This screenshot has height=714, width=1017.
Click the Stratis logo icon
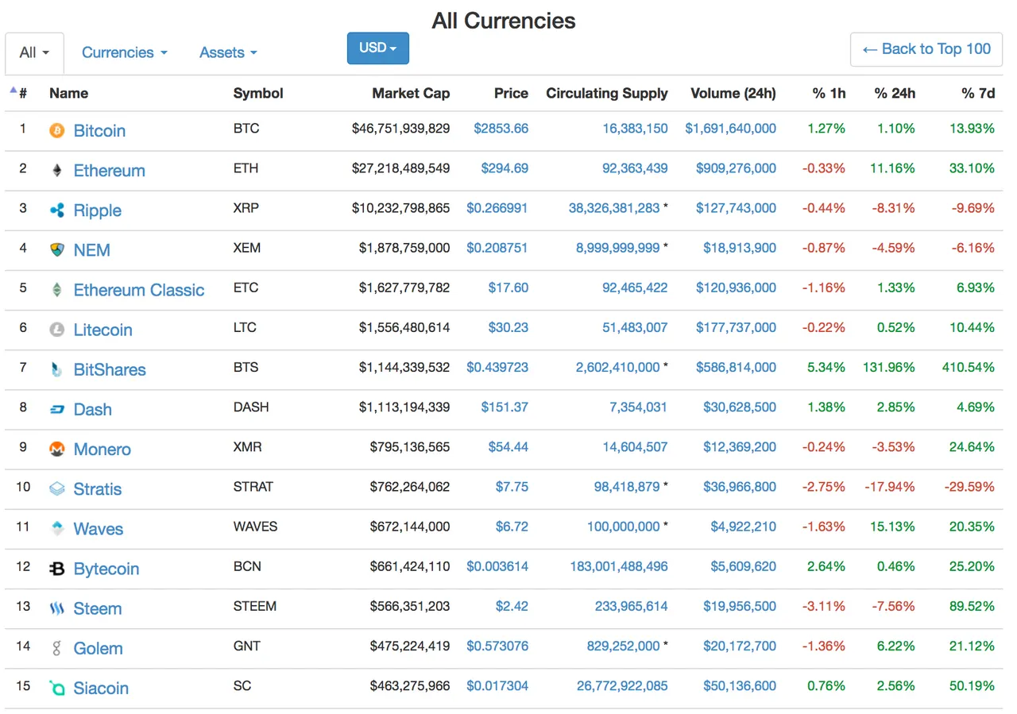tap(56, 489)
